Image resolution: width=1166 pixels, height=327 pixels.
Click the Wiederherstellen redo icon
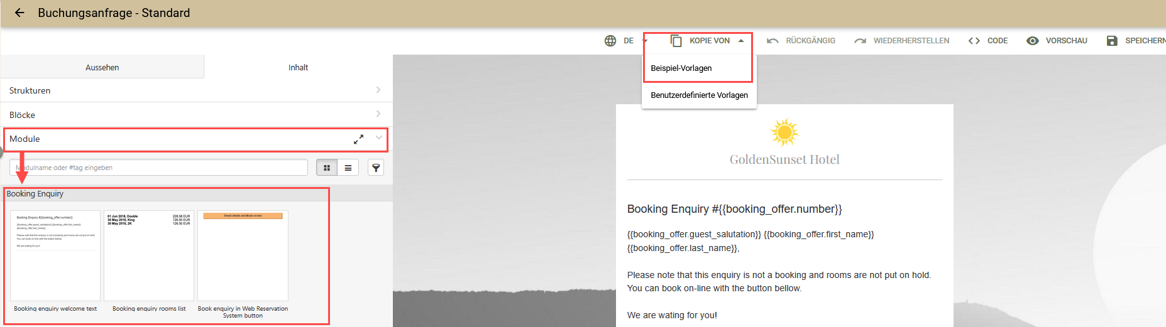[860, 41]
